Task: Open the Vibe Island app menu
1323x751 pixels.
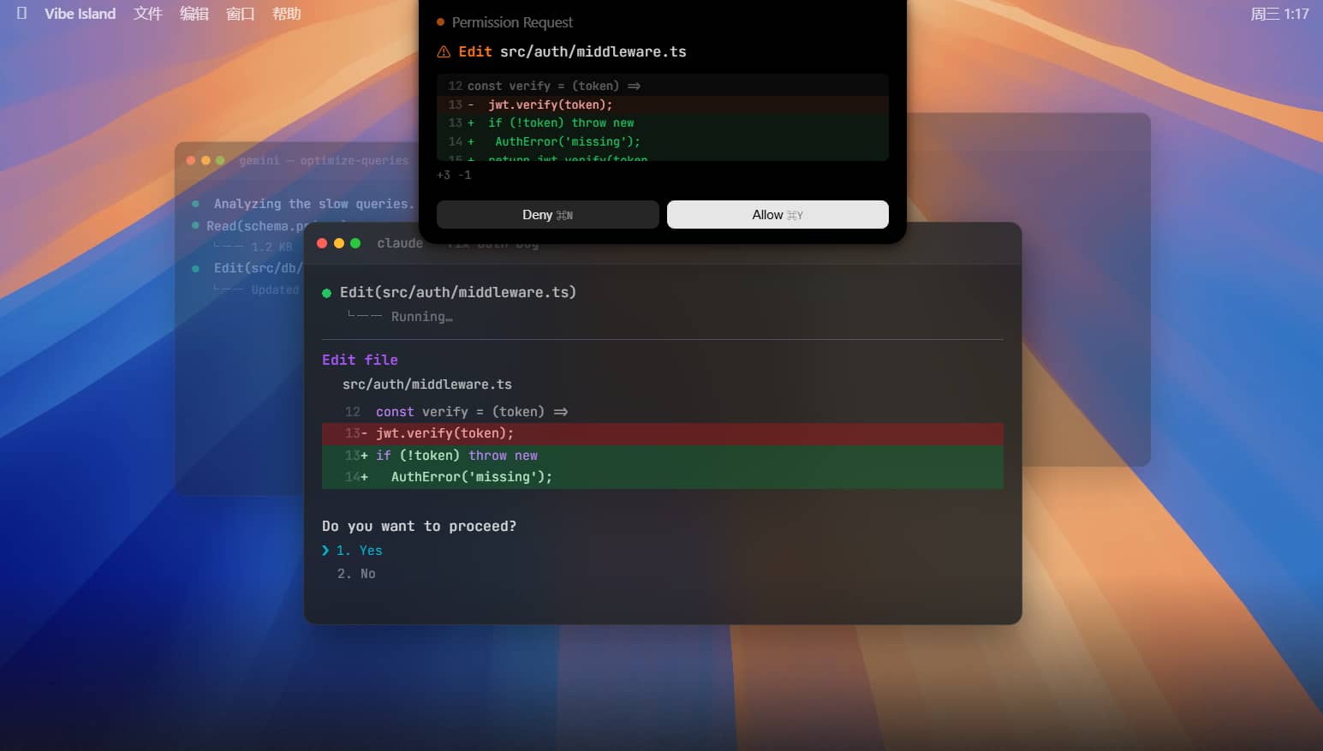Action: point(80,14)
